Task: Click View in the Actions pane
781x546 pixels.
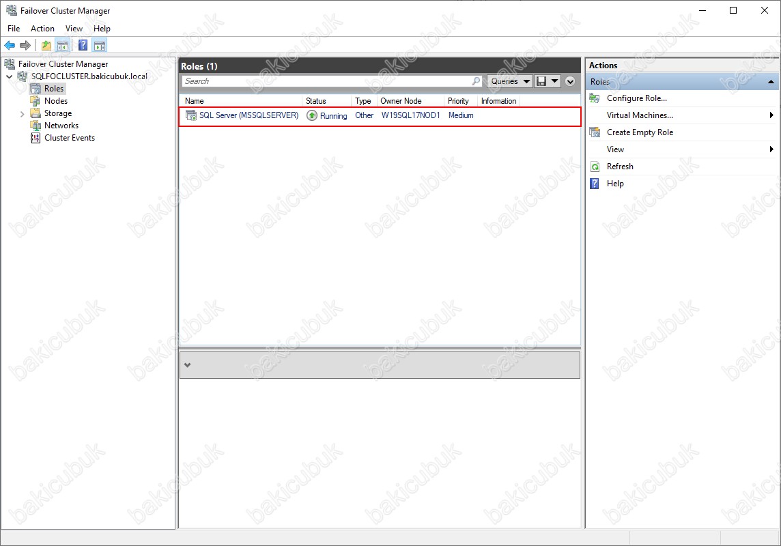Action: pyautogui.click(x=615, y=149)
